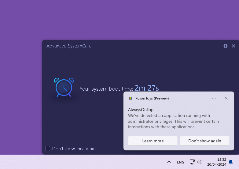Viewport: 239px width, 169px height.
Task: Tick the "Don't show this again" checkbox
Action: pos(48,148)
